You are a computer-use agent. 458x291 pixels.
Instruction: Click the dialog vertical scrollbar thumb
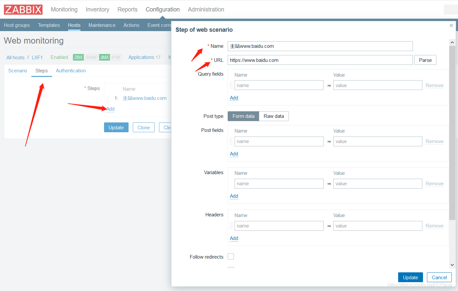coord(452,133)
